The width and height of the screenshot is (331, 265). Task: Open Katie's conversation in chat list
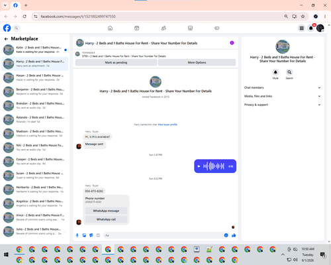click(x=35, y=50)
